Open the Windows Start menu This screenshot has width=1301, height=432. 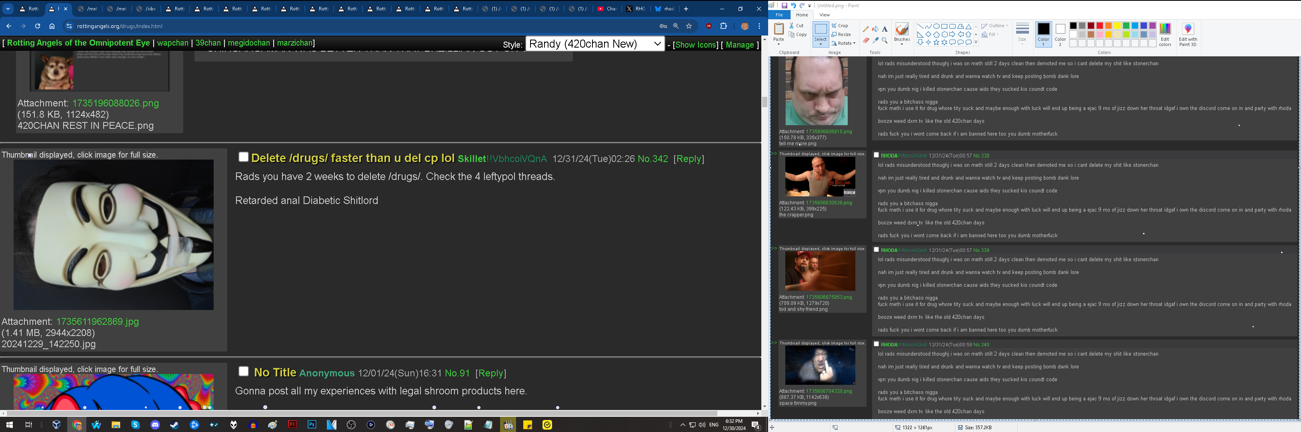click(x=9, y=425)
